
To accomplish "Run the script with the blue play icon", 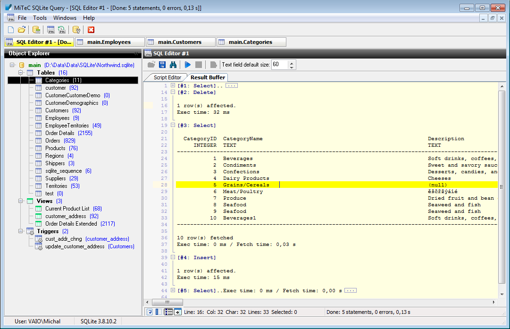I will [188, 65].
